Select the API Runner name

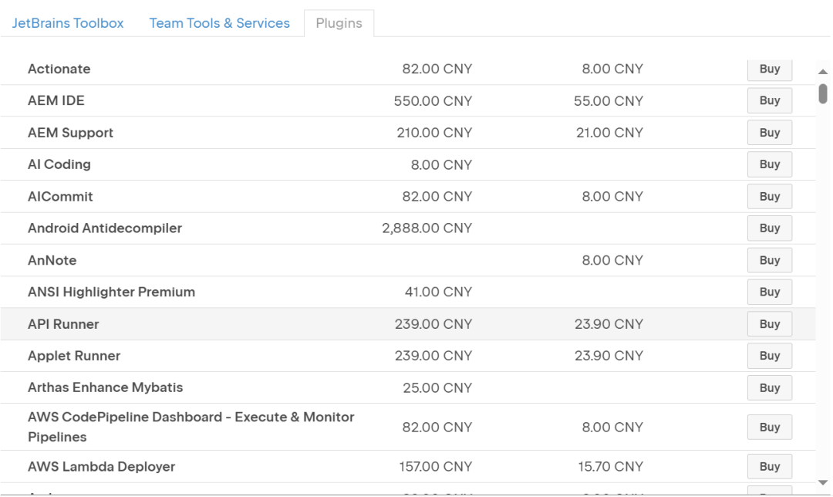pyautogui.click(x=63, y=323)
